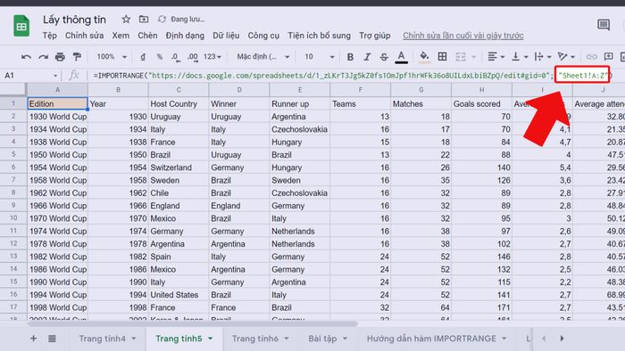The width and height of the screenshot is (625, 351).
Task: Toggle strikethrough formatting
Action: click(383, 57)
